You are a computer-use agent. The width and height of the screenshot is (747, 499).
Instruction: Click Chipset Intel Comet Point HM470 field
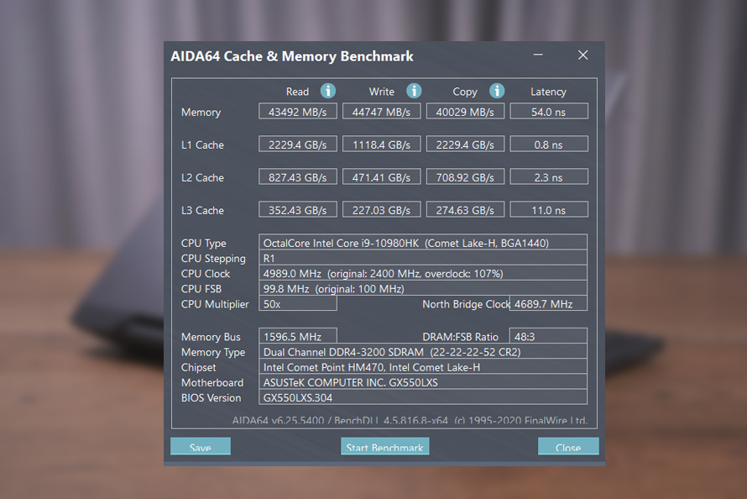coord(423,366)
